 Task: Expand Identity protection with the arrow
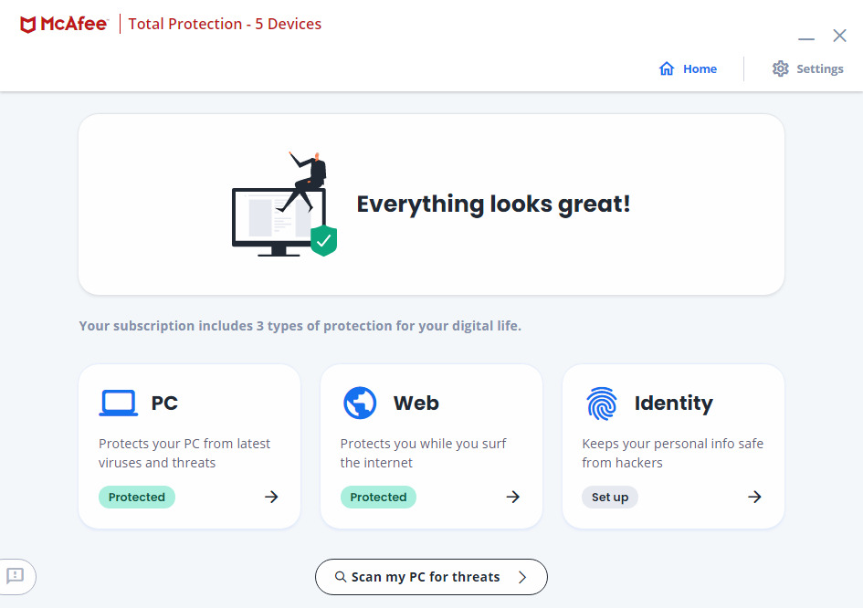754,498
